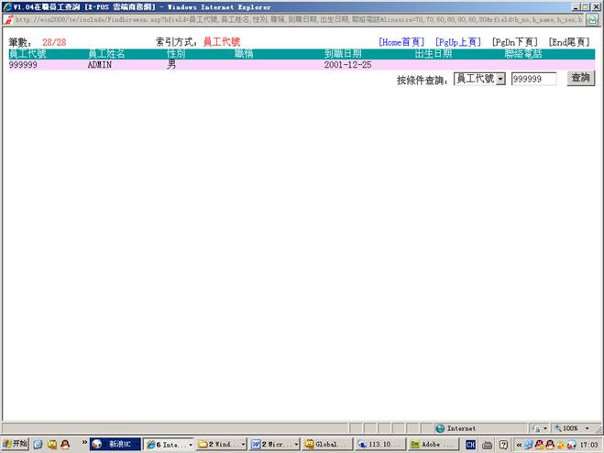604x453 pixels.
Task: Open the CH language indicator
Action: point(470,444)
